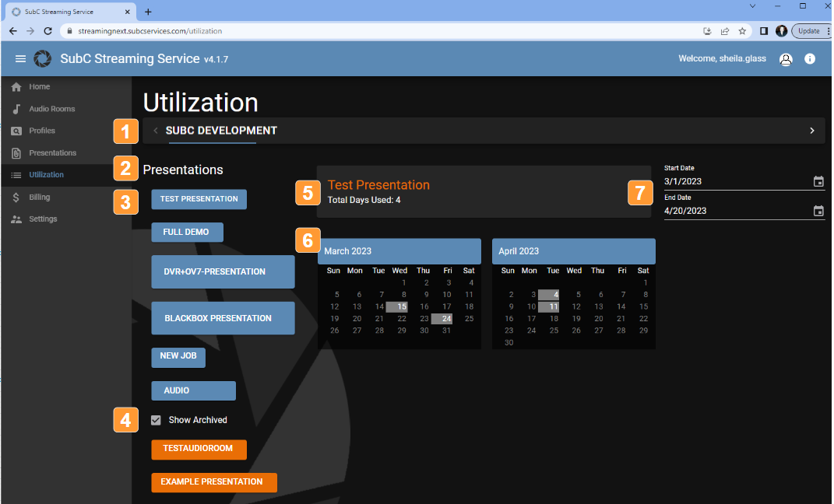The image size is (834, 504).
Task: Select the FULL DEMO presentation
Action: click(187, 232)
